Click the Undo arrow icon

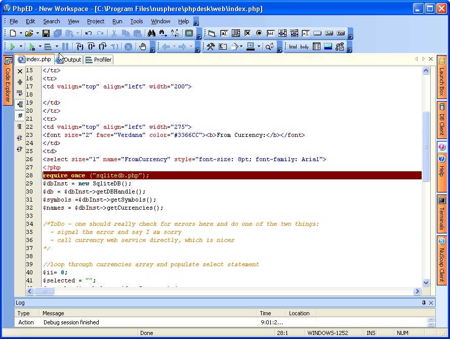89,33
